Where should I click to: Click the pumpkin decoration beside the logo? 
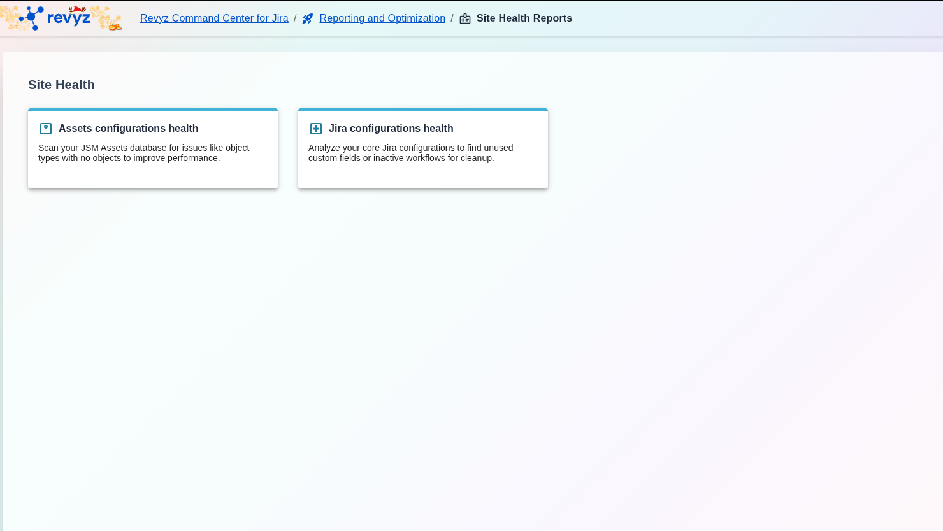coord(115,26)
